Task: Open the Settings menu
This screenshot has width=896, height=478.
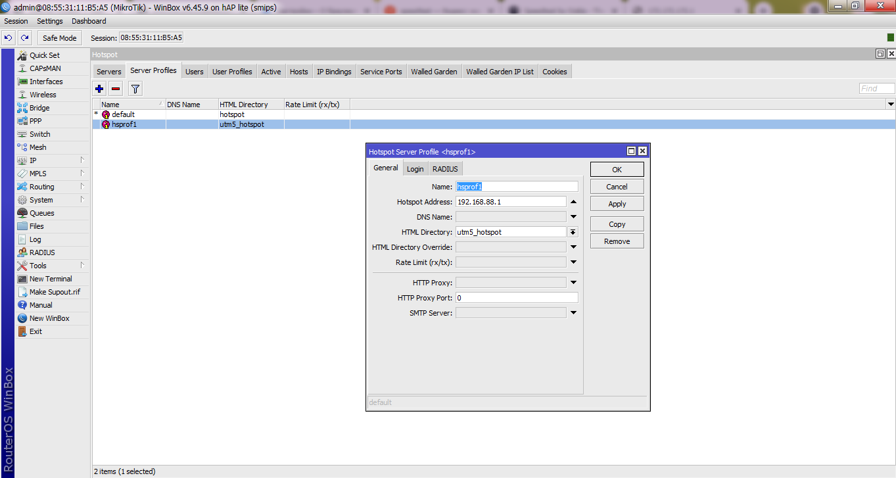Action: click(x=50, y=21)
